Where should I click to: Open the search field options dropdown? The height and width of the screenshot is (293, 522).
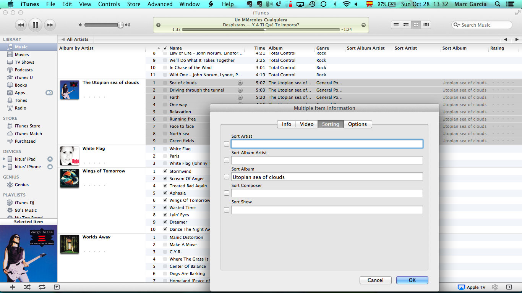click(x=457, y=25)
